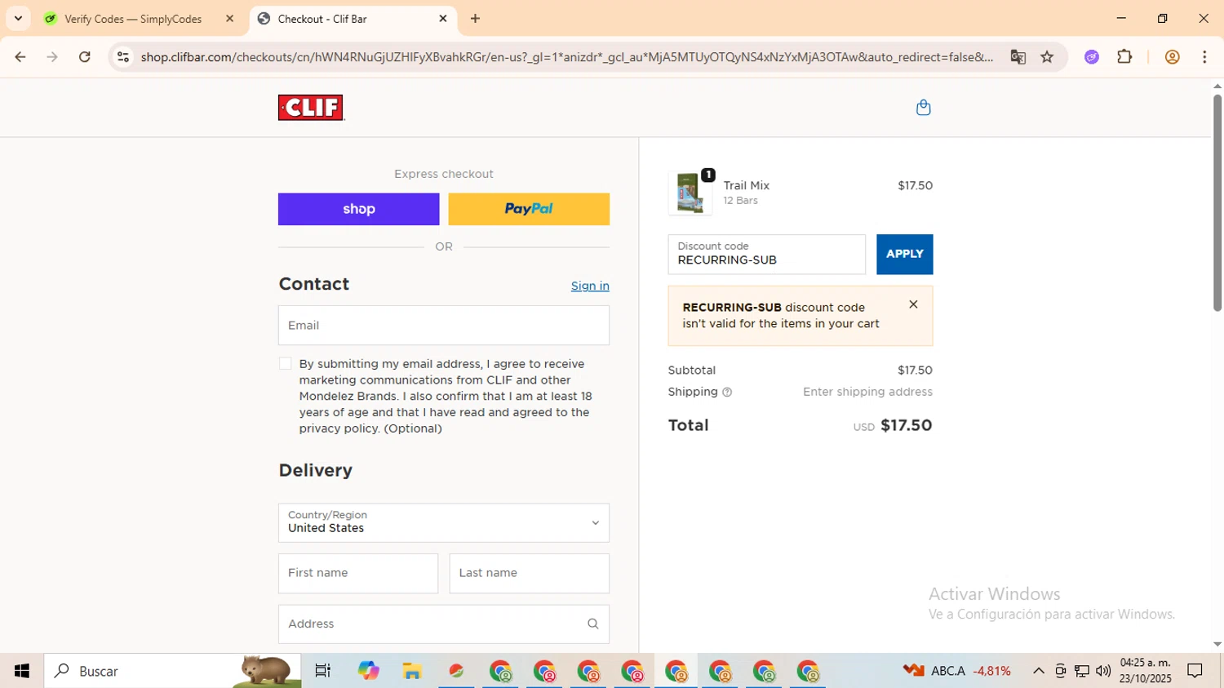The height and width of the screenshot is (688, 1224).
Task: Focus the Address field
Action: 444,624
